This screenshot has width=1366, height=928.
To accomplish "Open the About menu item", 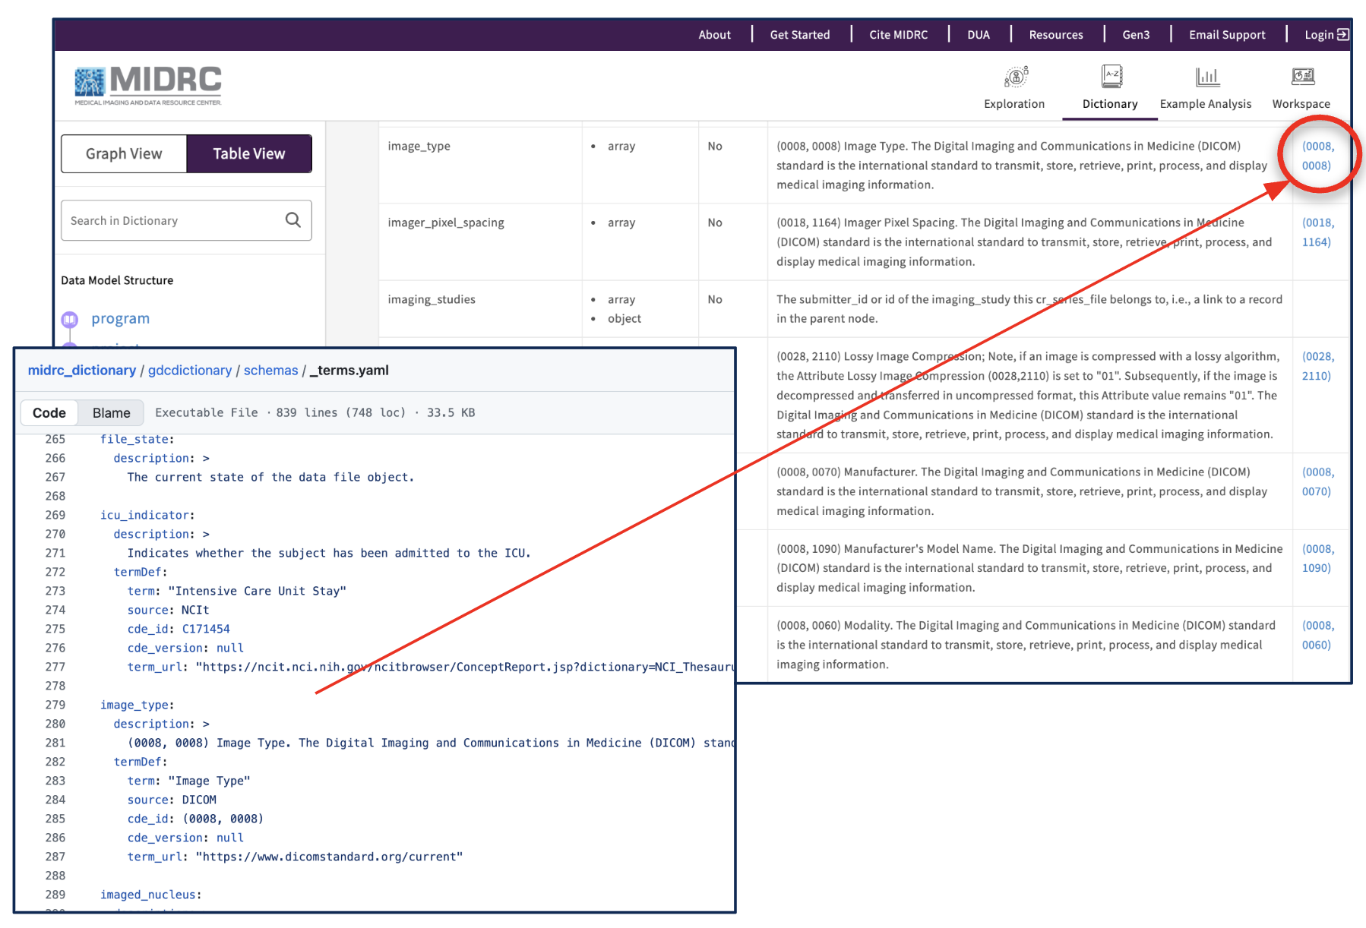I will pos(714,34).
